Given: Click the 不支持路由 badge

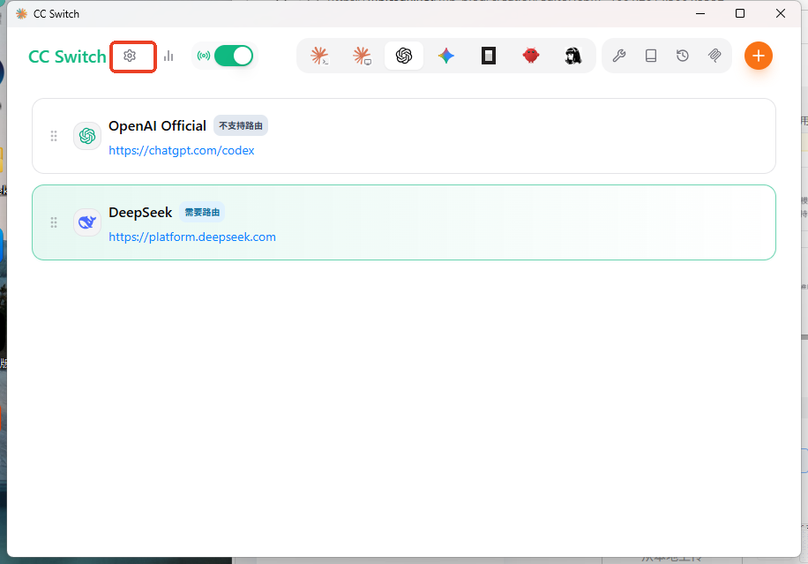Looking at the screenshot, I should (241, 125).
